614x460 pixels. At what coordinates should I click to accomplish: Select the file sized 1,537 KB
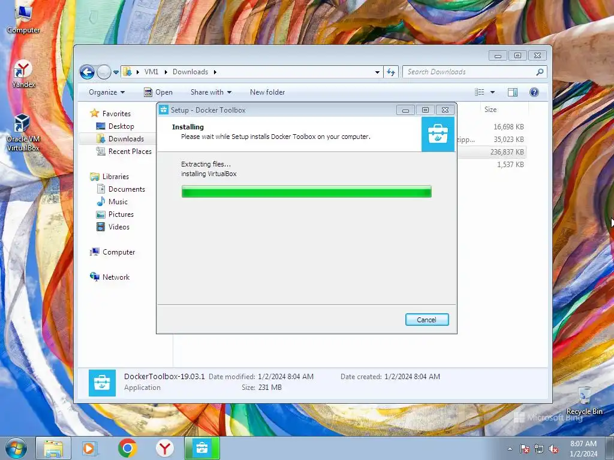[x=510, y=164]
